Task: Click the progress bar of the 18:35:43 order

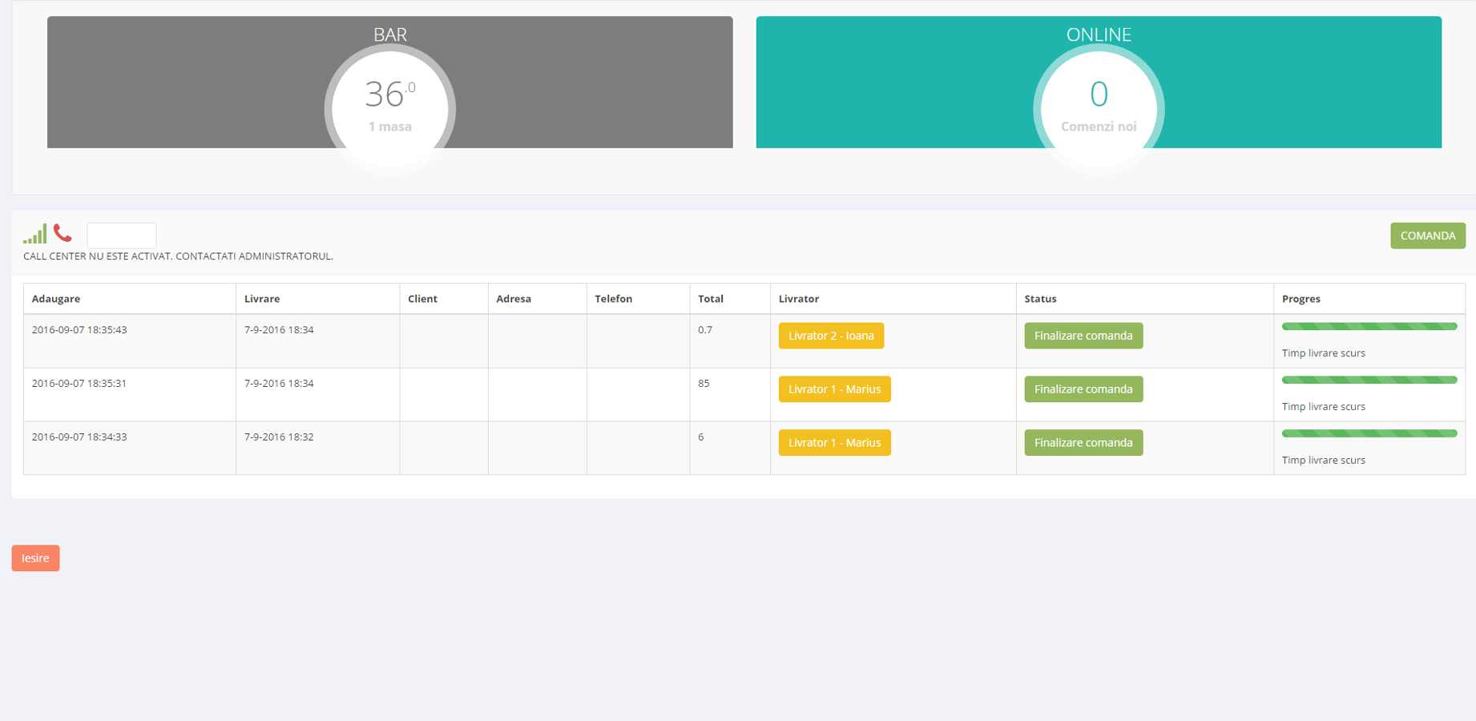Action: 1369,327
